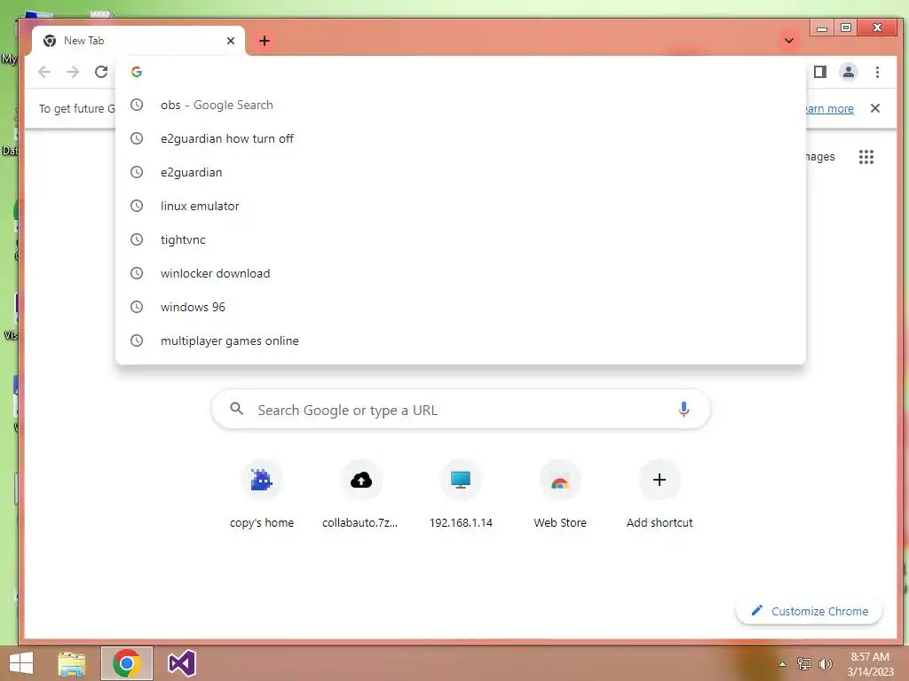Select suggestion e2guardian how turn off
This screenshot has height=681, width=909.
pyautogui.click(x=461, y=138)
